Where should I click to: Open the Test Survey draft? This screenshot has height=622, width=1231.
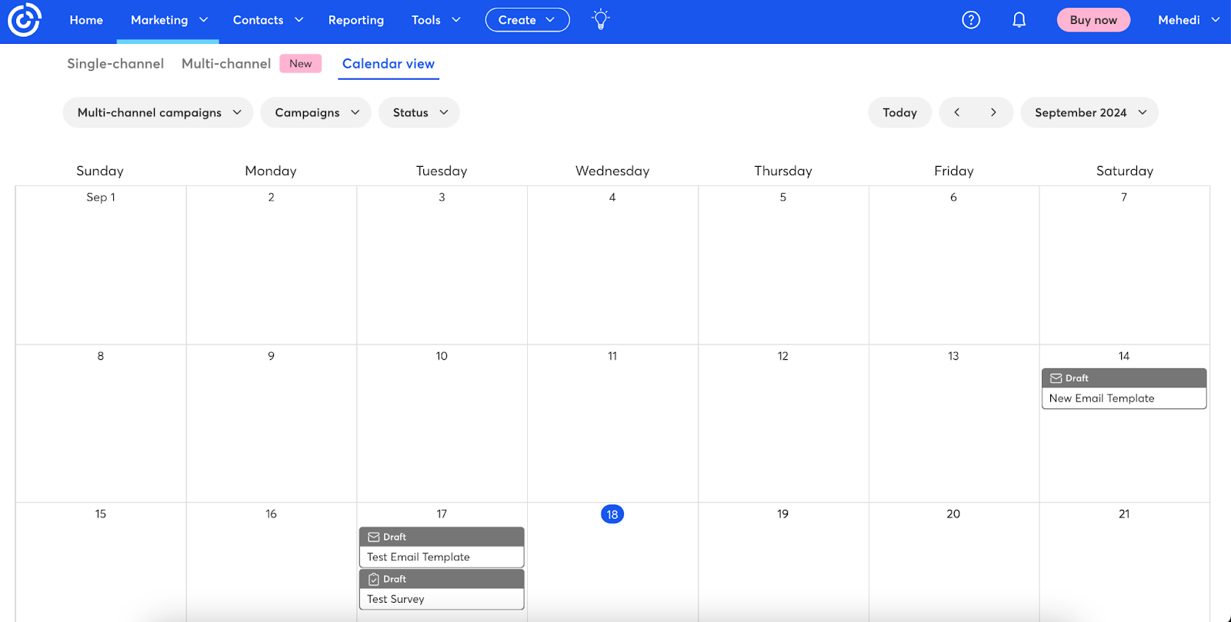tap(442, 590)
